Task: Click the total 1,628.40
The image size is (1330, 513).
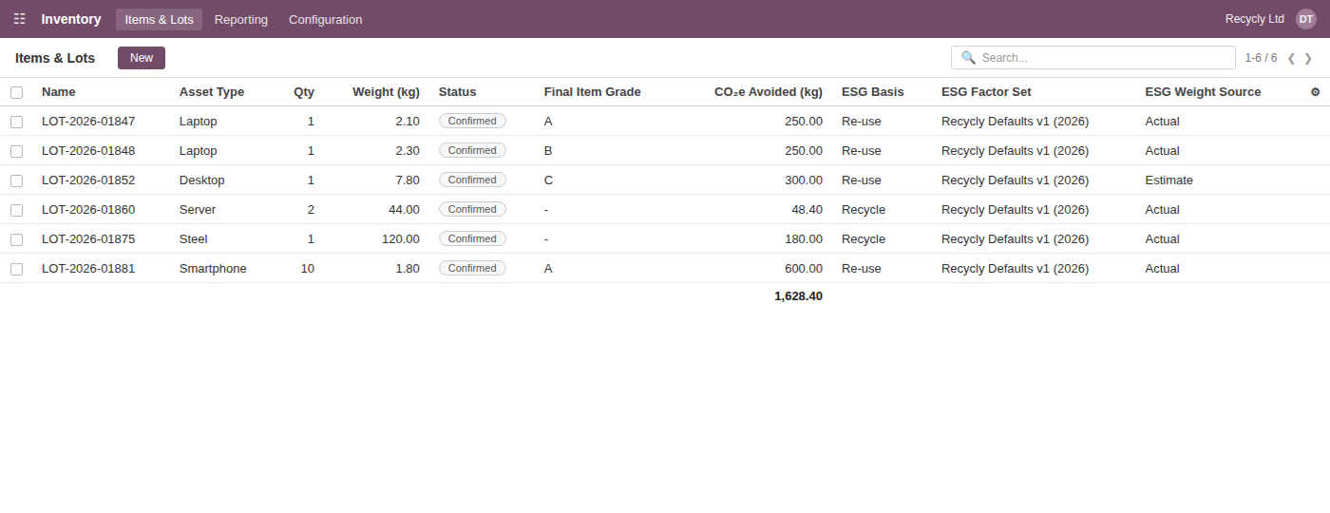Action: (798, 296)
